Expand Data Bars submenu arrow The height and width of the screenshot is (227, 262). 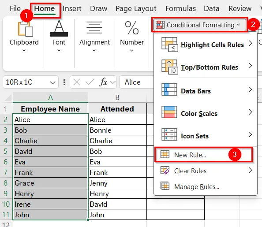coord(250,89)
